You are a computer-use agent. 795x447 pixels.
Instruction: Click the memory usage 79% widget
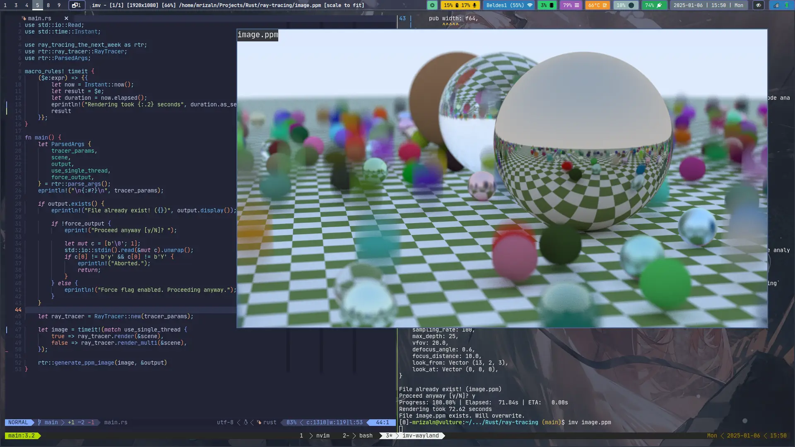pyautogui.click(x=571, y=5)
